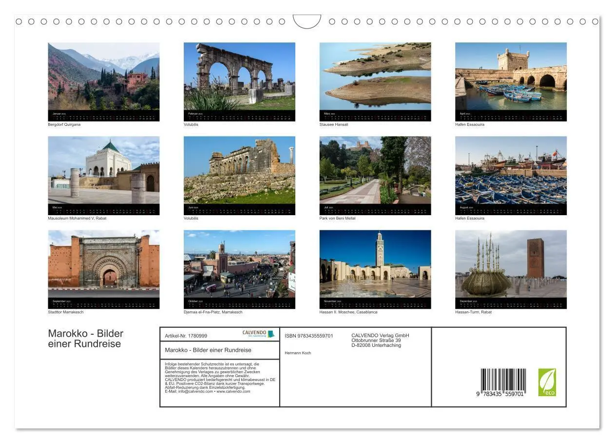
Task: Click the green eco leaf icon
Action: (x=547, y=382)
